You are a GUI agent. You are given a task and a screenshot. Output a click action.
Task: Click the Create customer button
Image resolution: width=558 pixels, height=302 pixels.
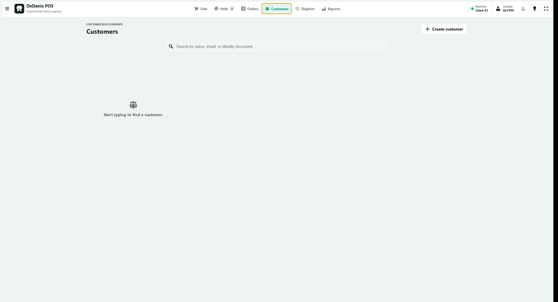tap(444, 29)
